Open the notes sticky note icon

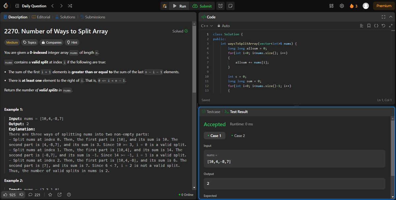pos(230,6)
